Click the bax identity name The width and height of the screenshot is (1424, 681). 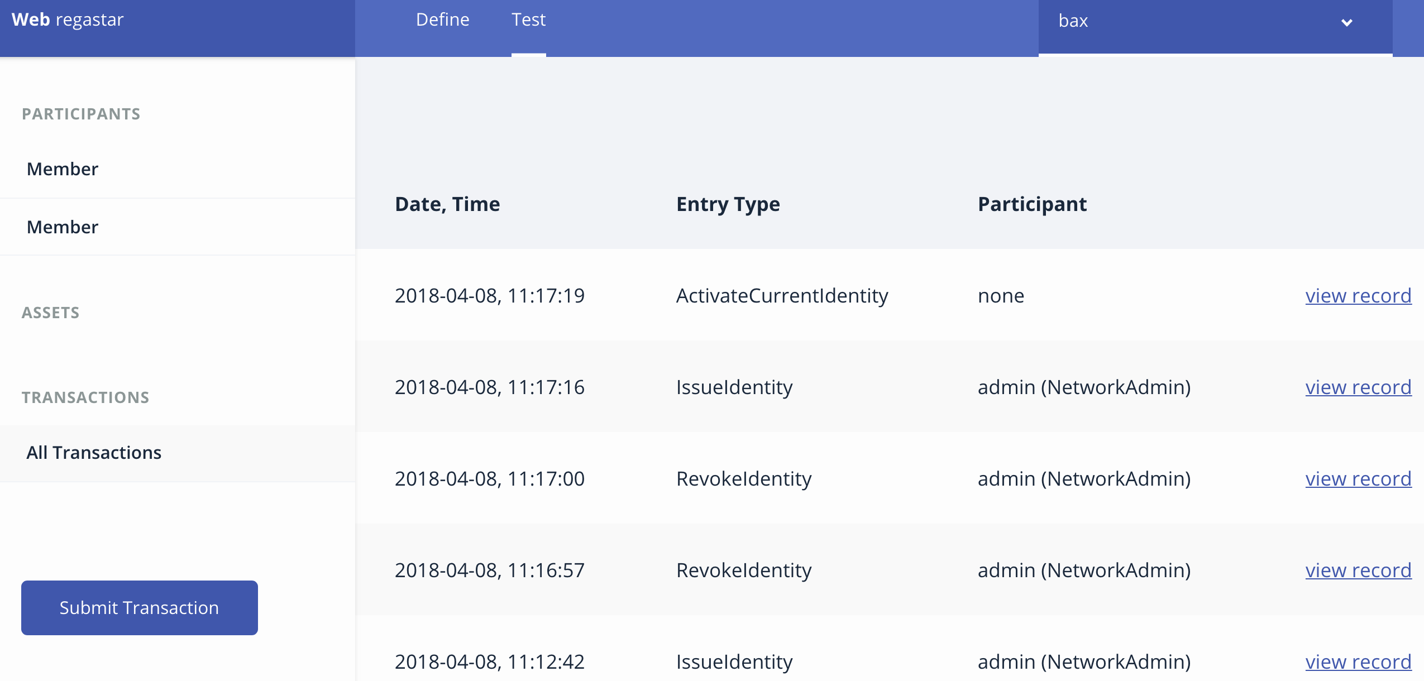pos(1073,21)
